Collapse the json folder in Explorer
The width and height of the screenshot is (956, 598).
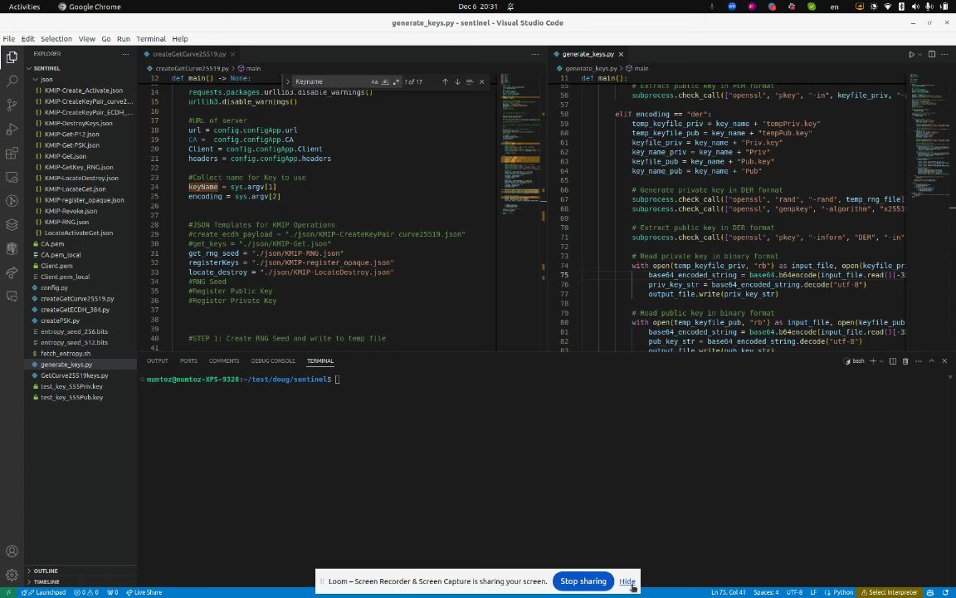pyautogui.click(x=46, y=79)
